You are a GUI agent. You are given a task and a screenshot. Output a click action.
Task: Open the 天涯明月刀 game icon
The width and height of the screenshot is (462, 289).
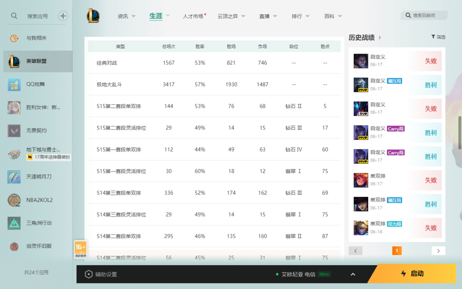tap(14, 177)
